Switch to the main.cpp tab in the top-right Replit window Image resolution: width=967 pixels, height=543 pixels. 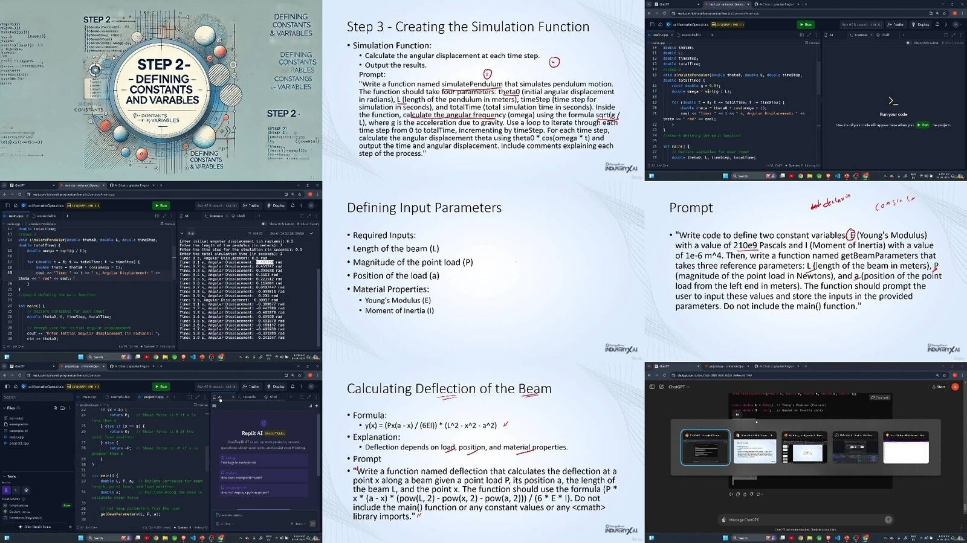click(660, 35)
